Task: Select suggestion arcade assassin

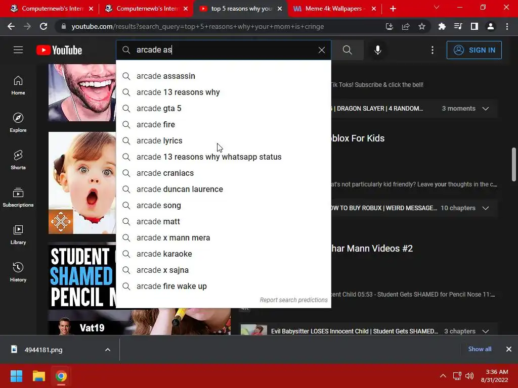Action: tap(224, 76)
